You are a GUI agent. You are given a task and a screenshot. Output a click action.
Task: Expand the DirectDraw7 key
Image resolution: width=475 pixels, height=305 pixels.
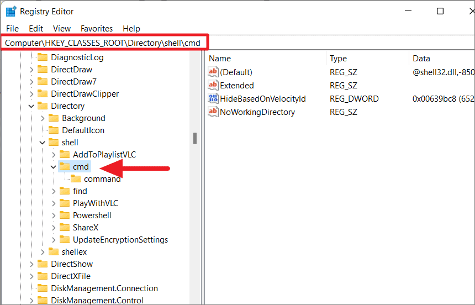pyautogui.click(x=31, y=82)
